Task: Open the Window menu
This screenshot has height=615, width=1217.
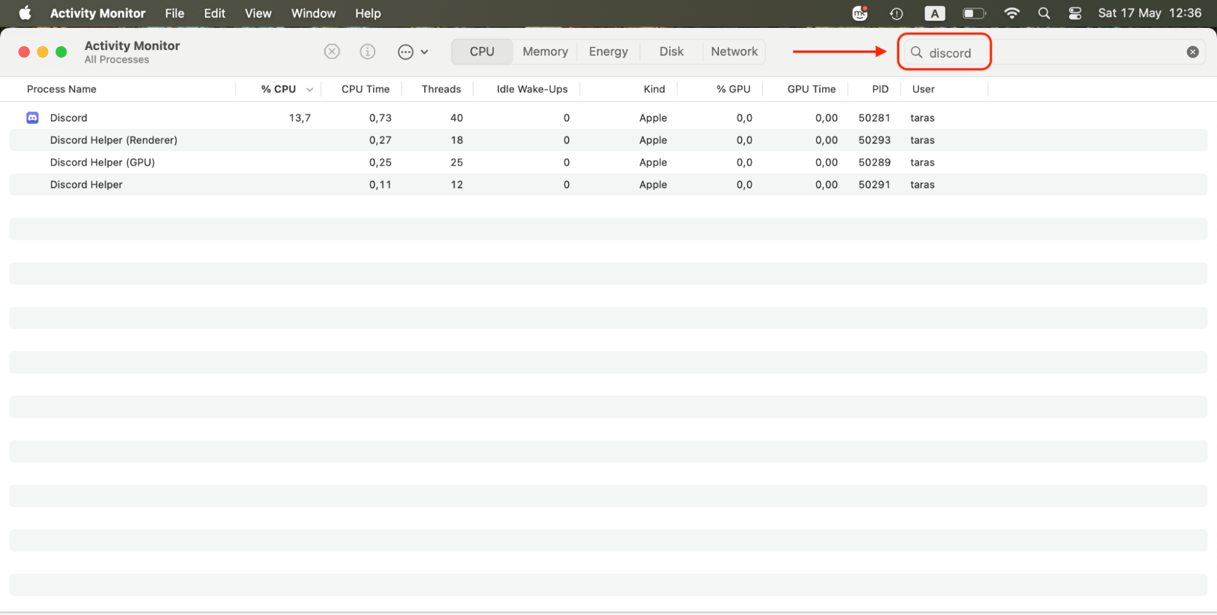Action: click(313, 13)
